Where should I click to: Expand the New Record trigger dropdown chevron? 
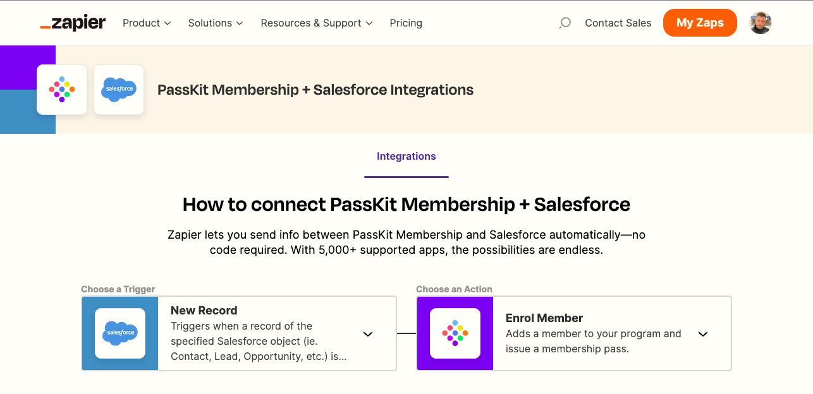click(368, 333)
